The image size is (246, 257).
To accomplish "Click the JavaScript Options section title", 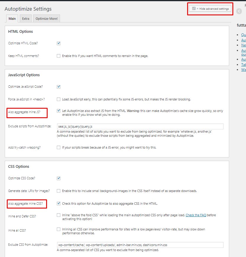I will pos(24,75).
